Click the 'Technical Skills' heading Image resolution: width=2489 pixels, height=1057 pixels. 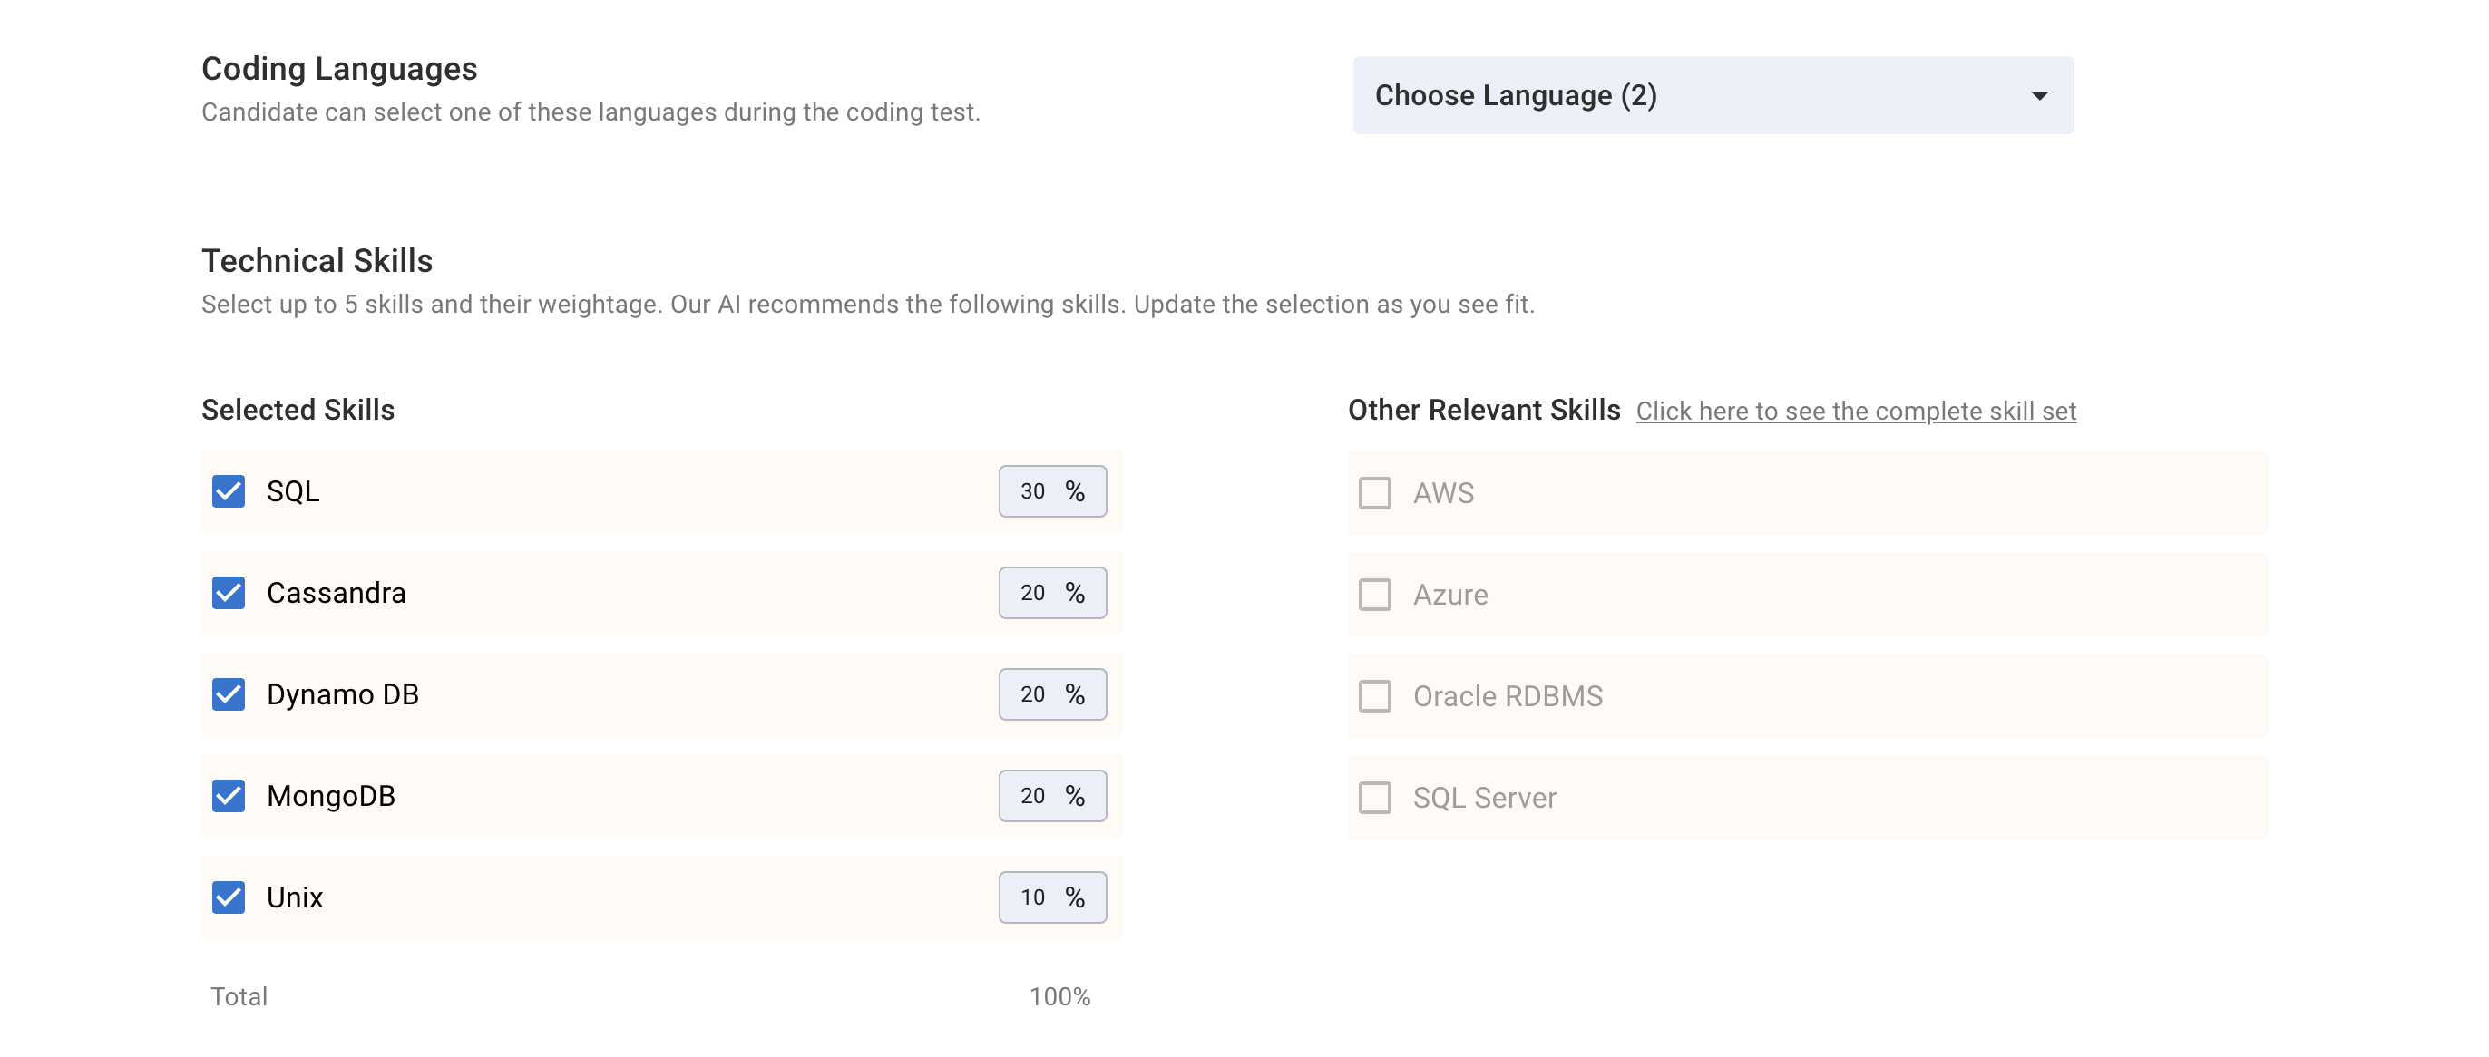pos(317,261)
